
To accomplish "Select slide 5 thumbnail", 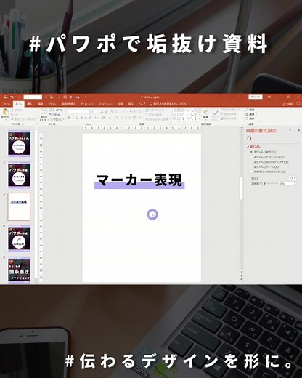I will (x=19, y=270).
